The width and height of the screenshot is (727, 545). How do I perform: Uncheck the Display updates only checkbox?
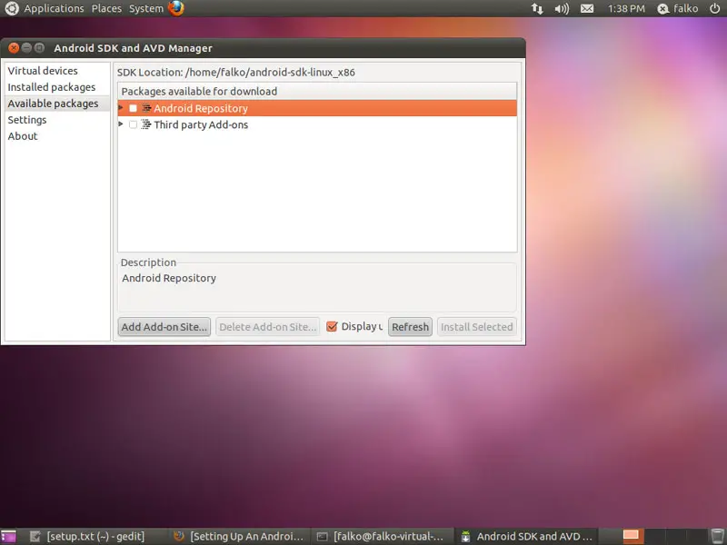(x=332, y=326)
